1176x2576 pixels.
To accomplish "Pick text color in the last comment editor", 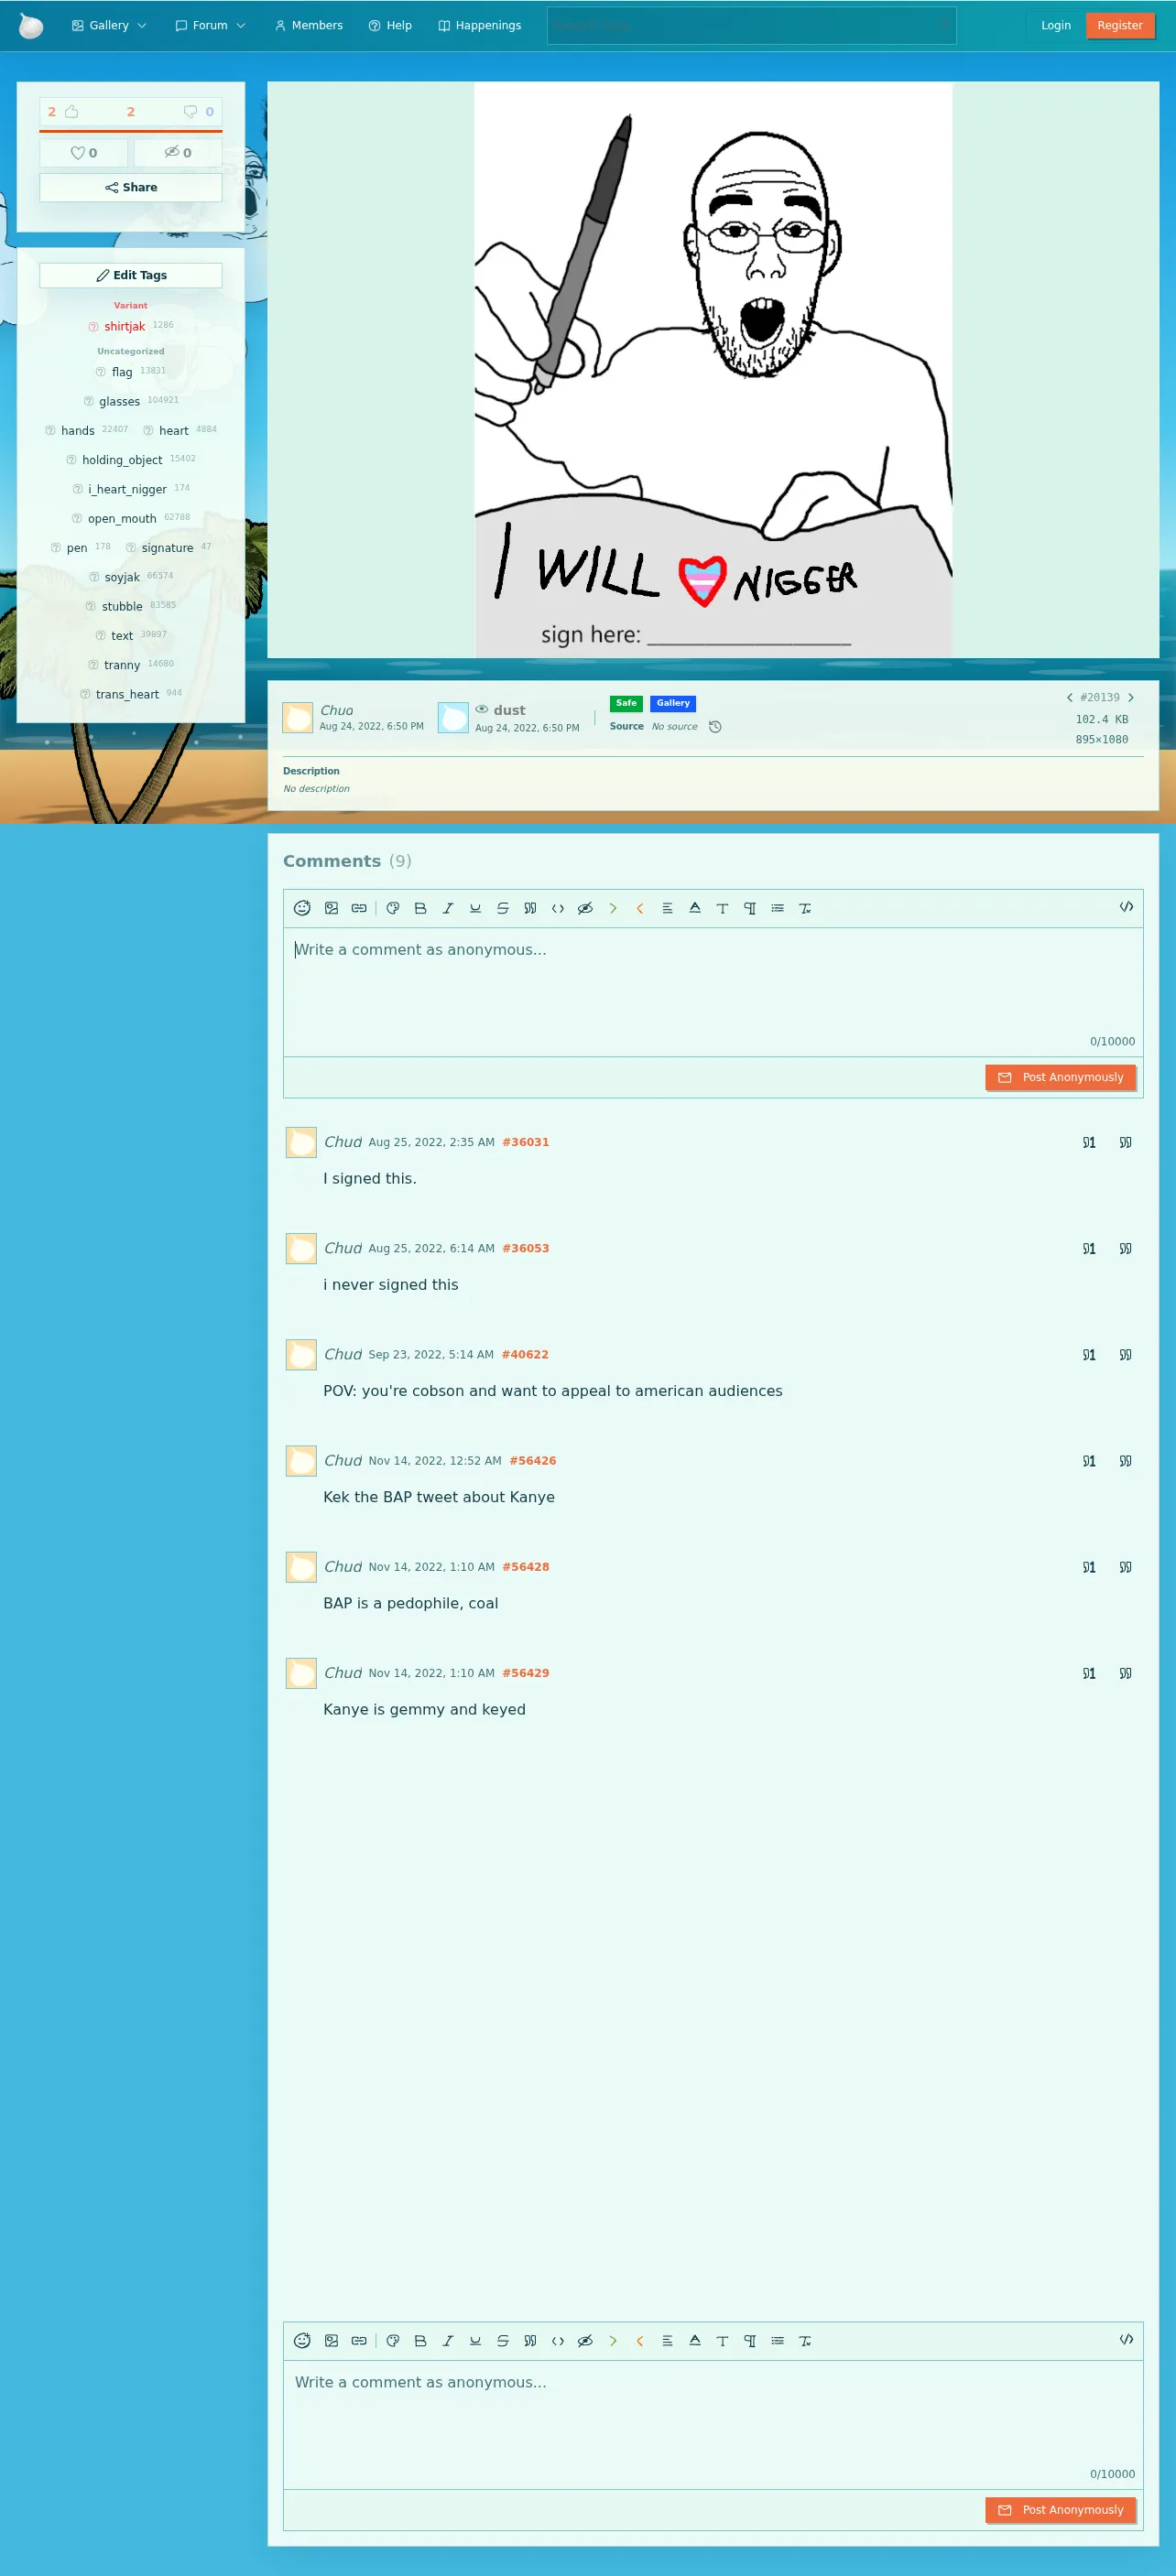I will (x=694, y=2341).
